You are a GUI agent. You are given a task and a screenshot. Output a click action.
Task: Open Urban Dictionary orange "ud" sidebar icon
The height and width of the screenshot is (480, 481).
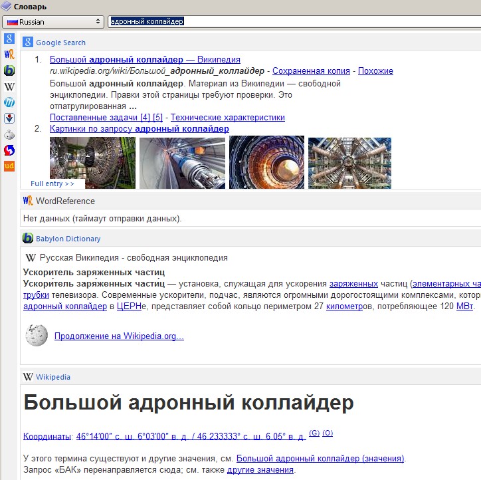click(9, 166)
